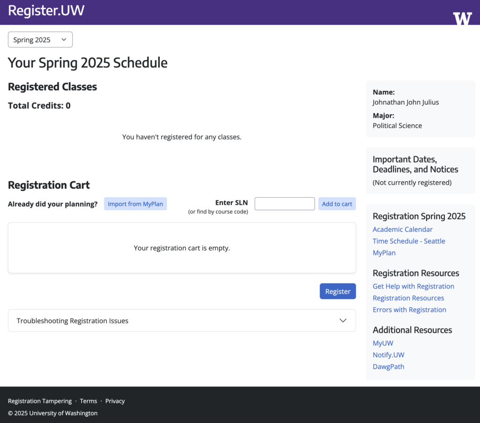Viewport: 480px width, 423px height.
Task: Collapse the quarter dropdown chevron
Action: 64,39
